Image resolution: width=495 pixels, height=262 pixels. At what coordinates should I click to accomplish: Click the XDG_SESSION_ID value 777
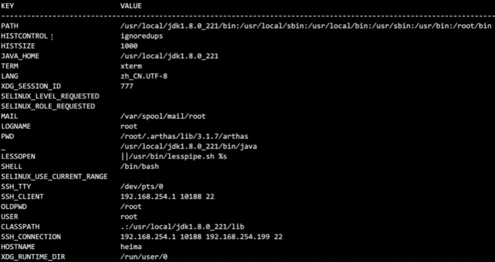(126, 86)
